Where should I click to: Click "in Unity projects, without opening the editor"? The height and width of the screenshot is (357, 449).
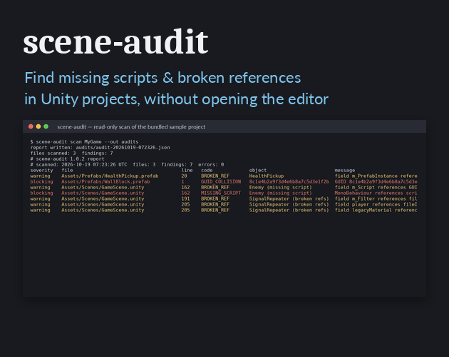click(177, 99)
